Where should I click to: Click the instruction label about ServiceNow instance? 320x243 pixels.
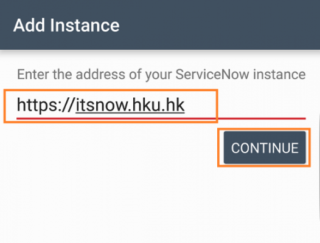pyautogui.click(x=161, y=74)
